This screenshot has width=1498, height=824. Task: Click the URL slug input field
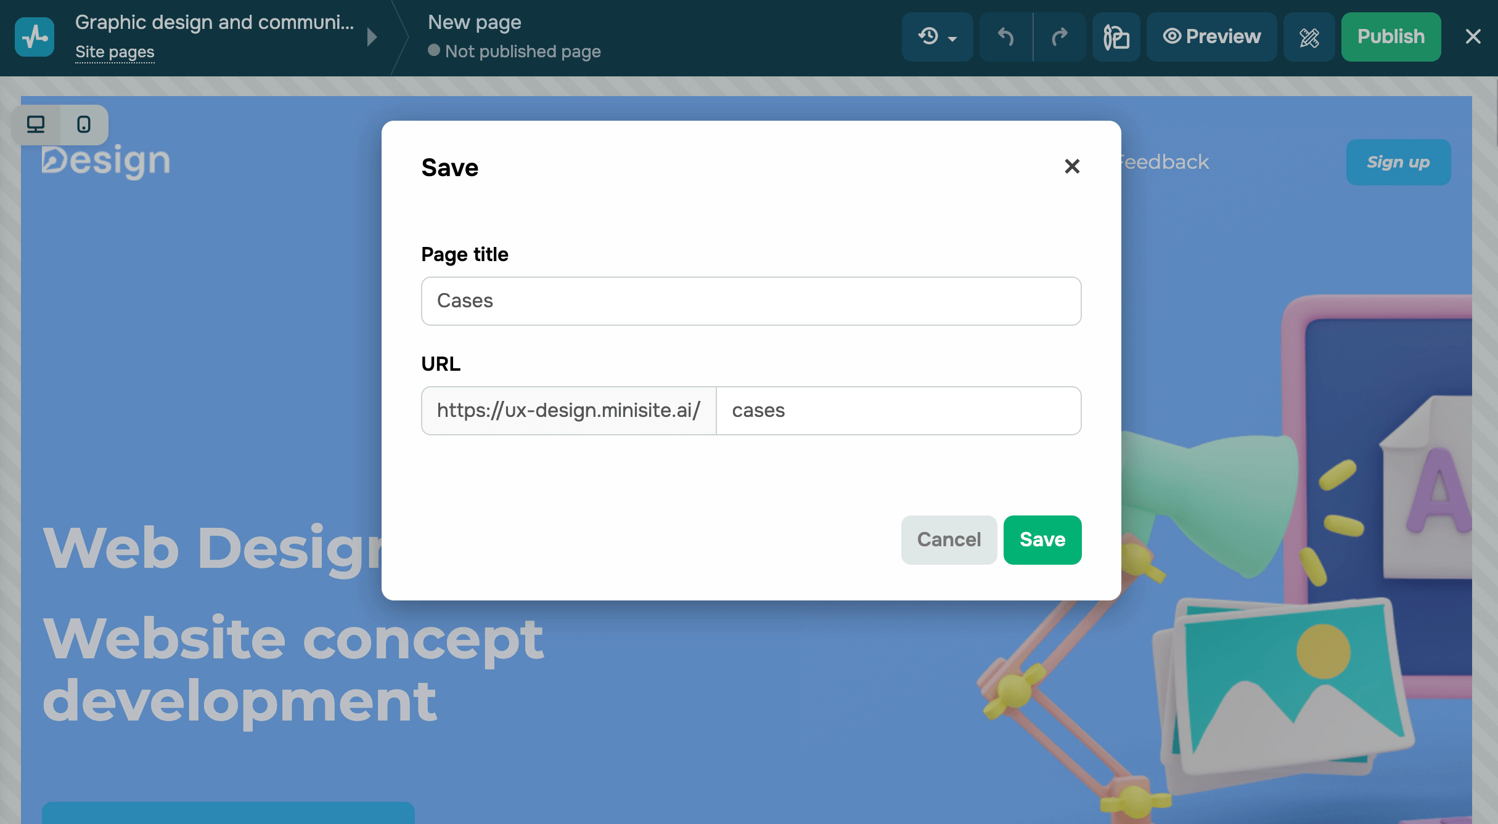[898, 411]
